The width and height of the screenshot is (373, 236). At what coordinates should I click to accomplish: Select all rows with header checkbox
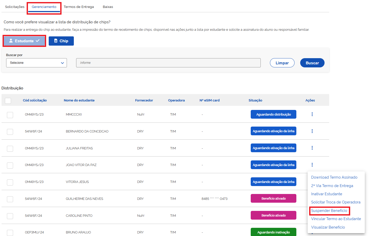click(8, 101)
